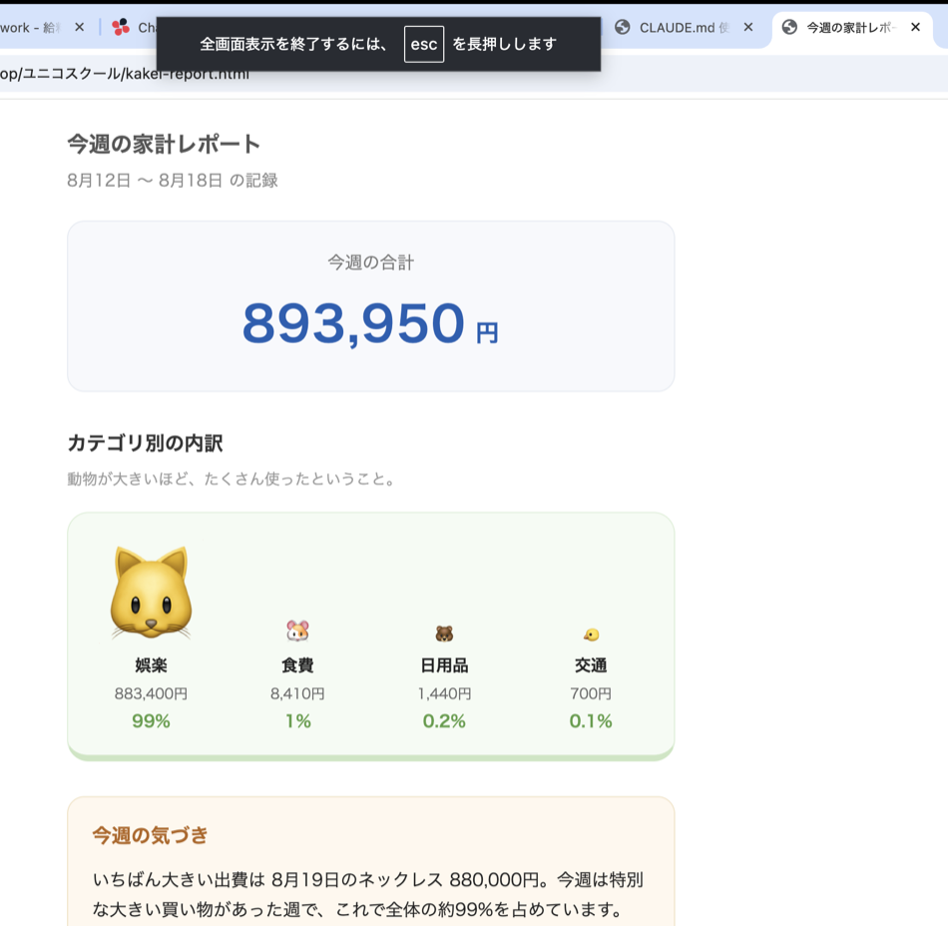Click the globe icon on CLAUDE.md tab
Viewport: 948px width, 926px height.
tap(622, 27)
